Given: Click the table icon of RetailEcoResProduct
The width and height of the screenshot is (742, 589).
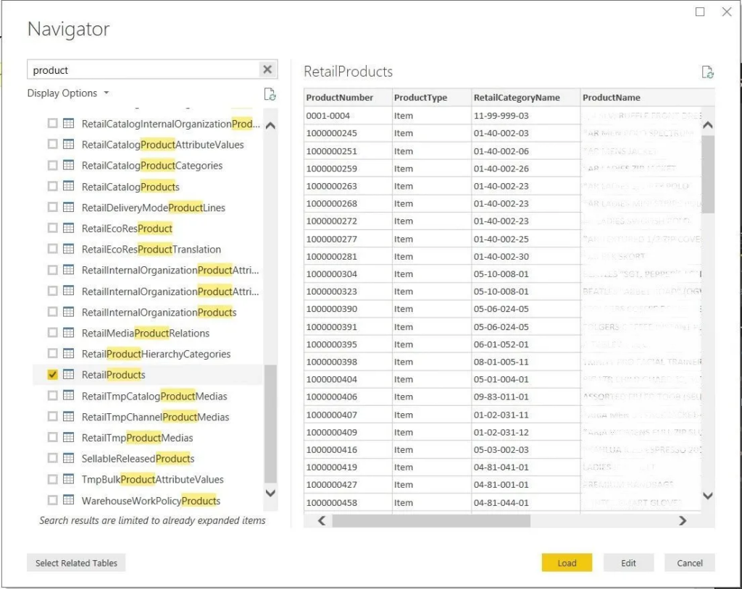Looking at the screenshot, I should tap(69, 228).
